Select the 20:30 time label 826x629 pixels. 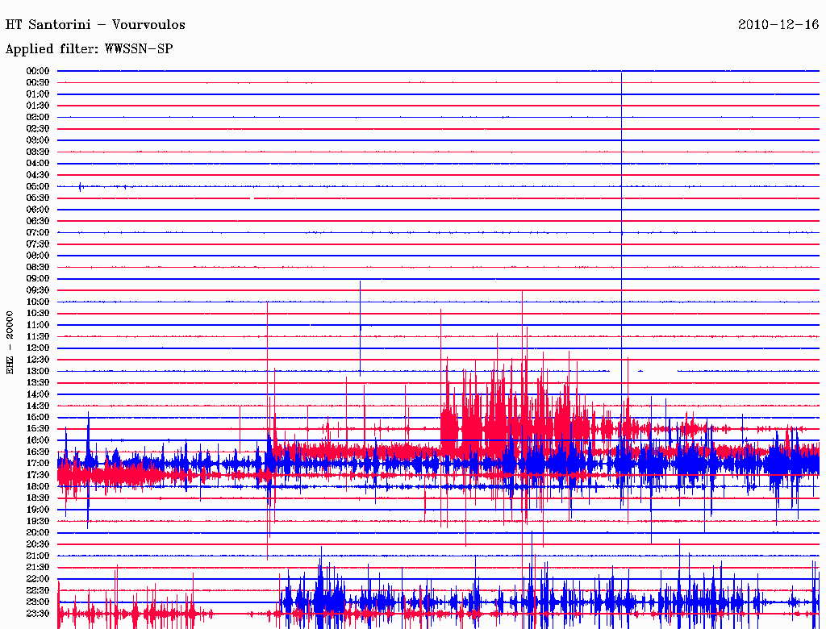38,544
